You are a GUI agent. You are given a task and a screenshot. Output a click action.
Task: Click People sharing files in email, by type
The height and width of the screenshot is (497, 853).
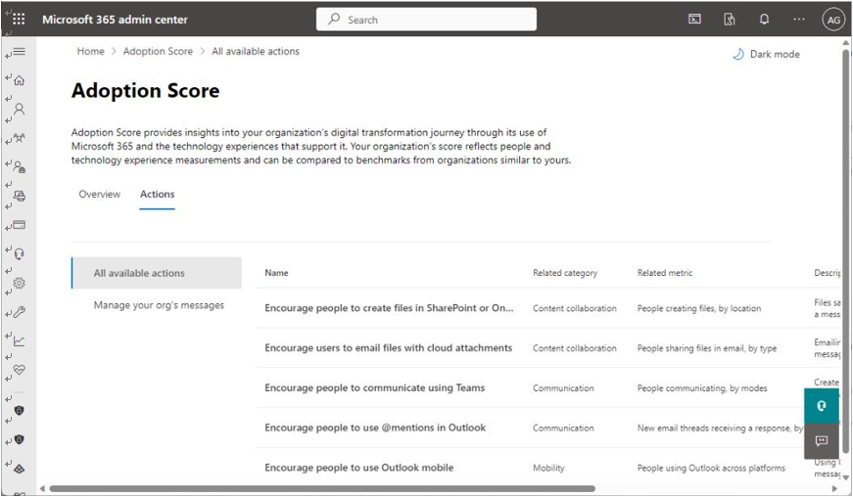707,348
